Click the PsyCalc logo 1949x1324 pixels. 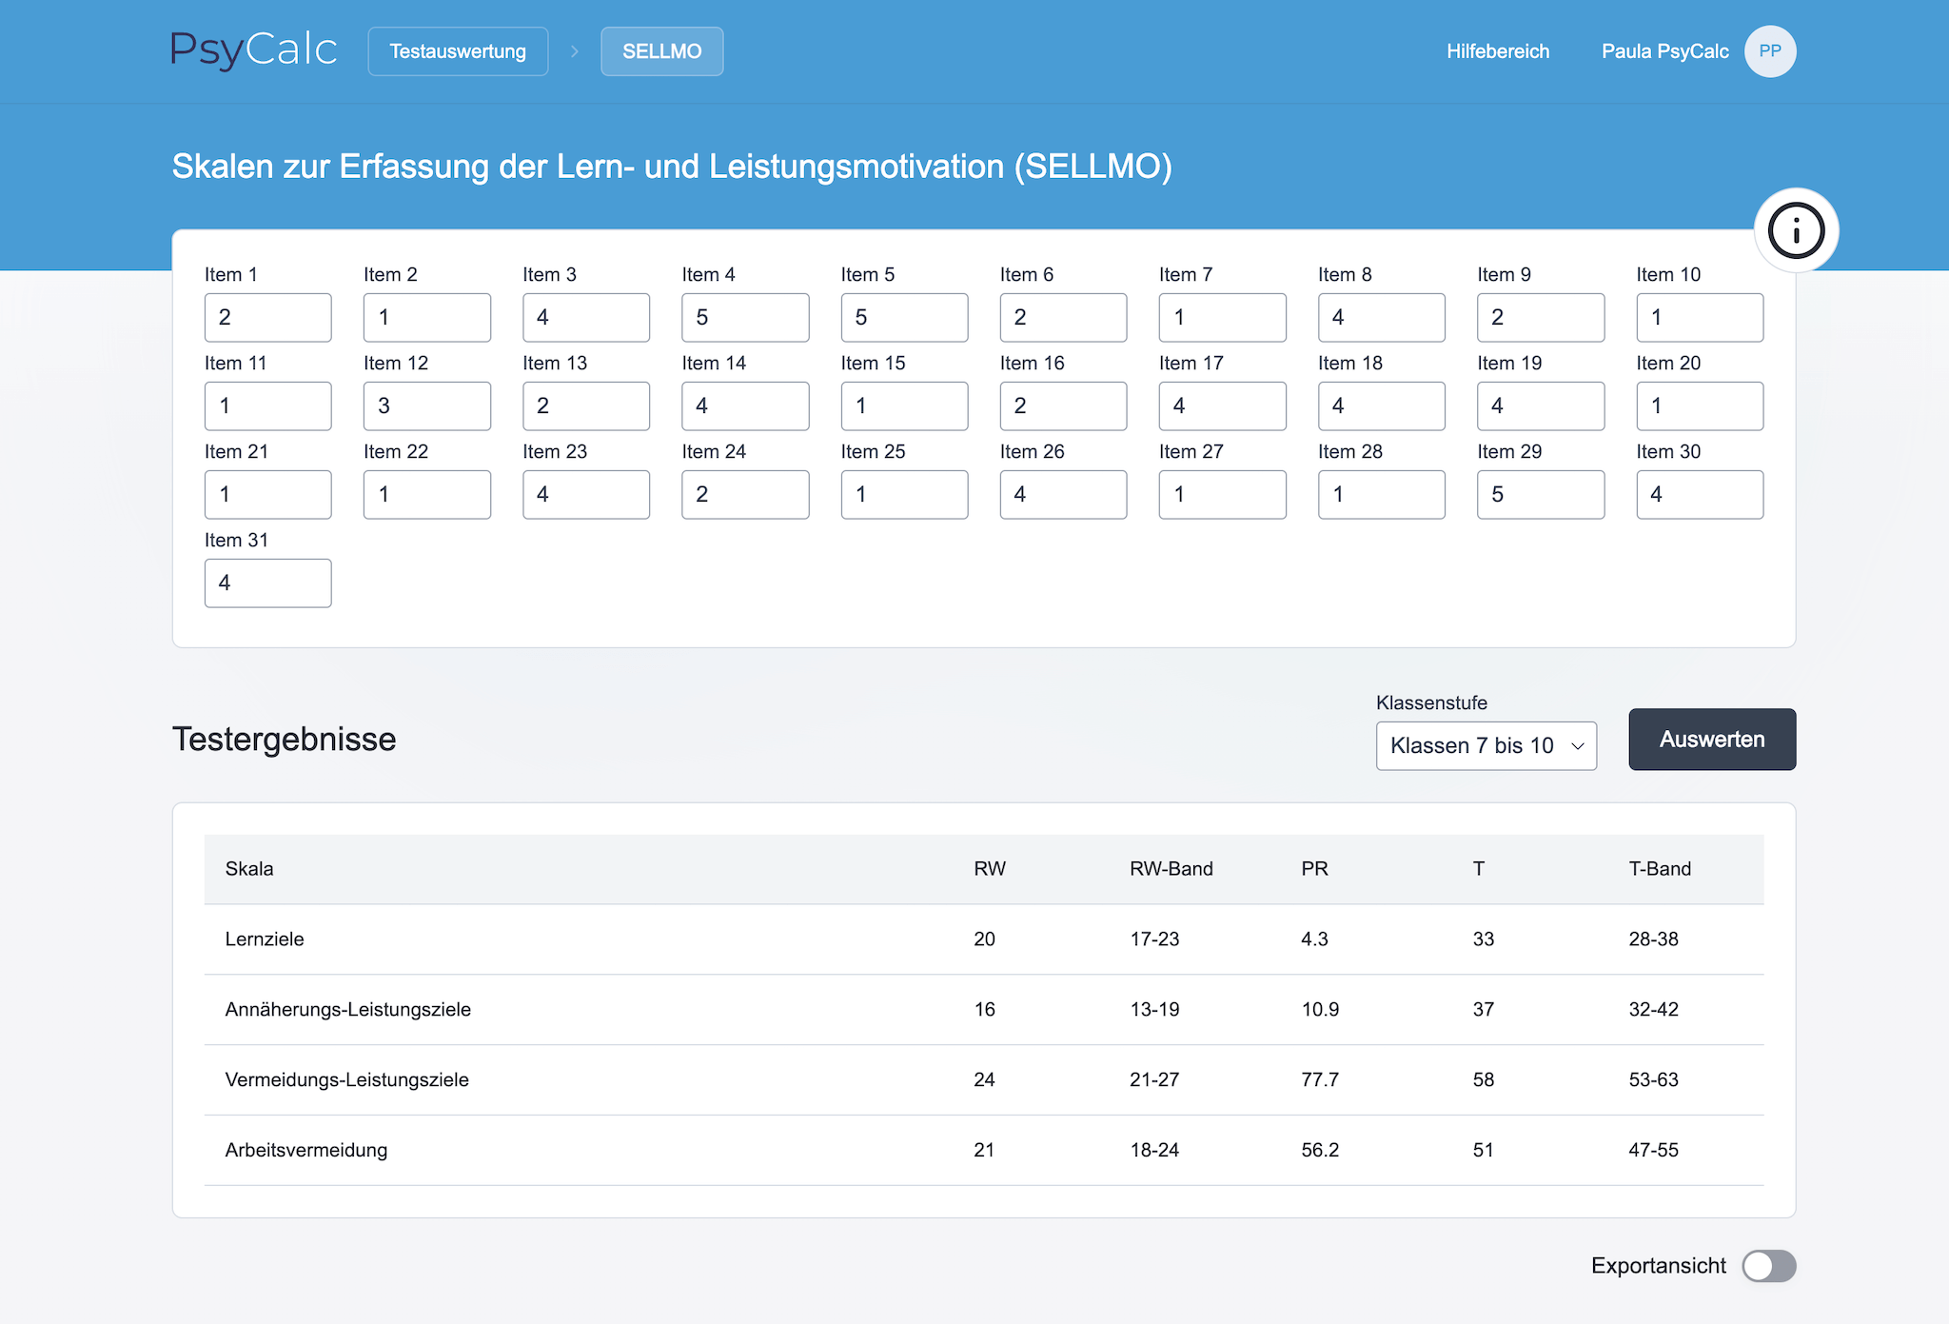[253, 50]
